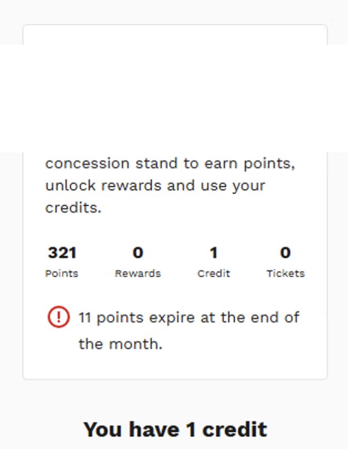Select 'the month.' line of expiry notice
This screenshot has width=348, height=449.
point(120,344)
